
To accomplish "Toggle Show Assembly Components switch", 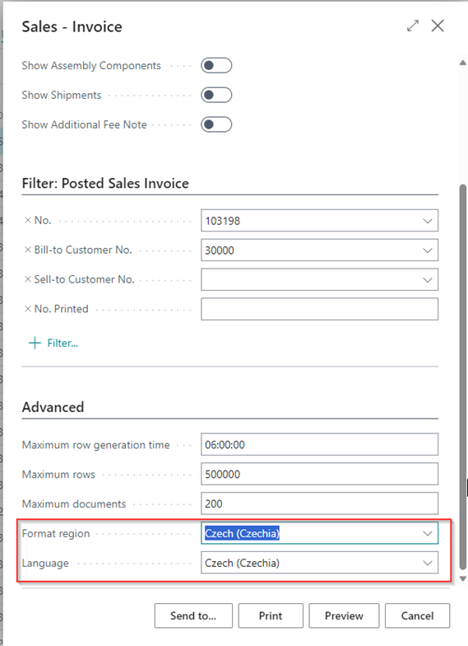I will point(216,66).
